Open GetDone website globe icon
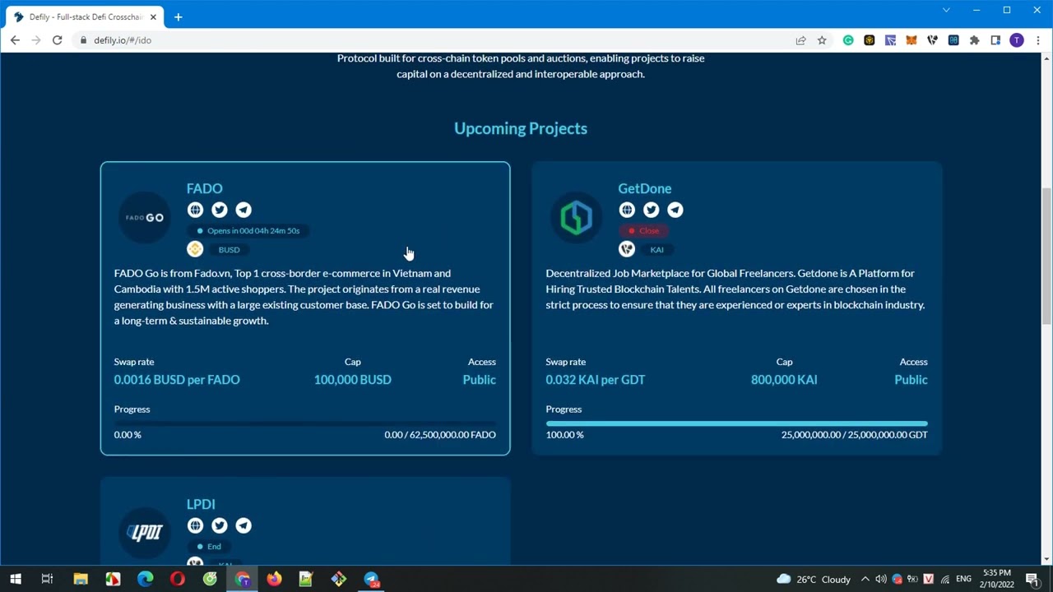 pos(627,210)
